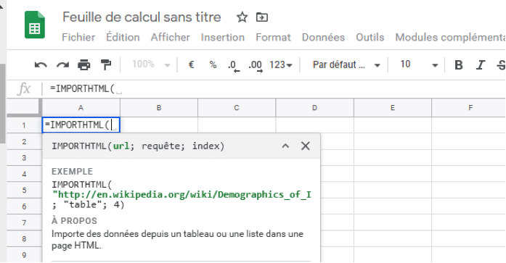The width and height of the screenshot is (506, 263).
Task: Select column B header
Action: [x=159, y=108]
